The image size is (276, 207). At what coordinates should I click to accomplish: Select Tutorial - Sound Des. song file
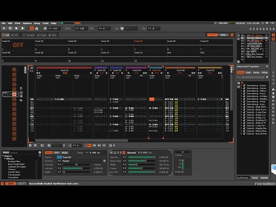[257, 133]
